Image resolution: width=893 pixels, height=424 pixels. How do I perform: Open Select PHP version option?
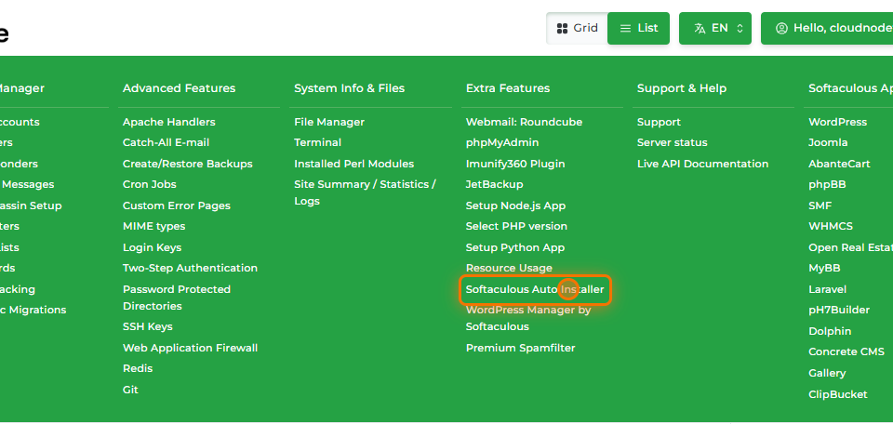[515, 226]
